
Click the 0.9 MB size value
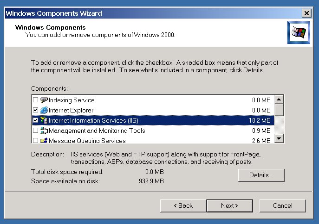(x=261, y=131)
